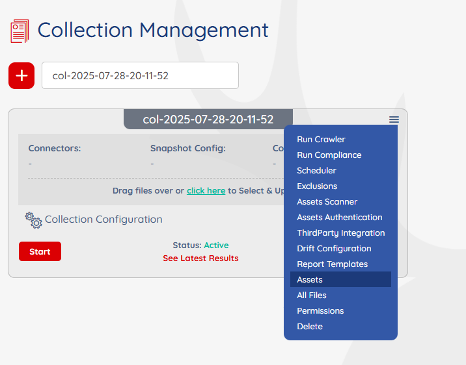466x365 pixels.
Task: Click the Collection Configuration label
Action: (x=103, y=220)
